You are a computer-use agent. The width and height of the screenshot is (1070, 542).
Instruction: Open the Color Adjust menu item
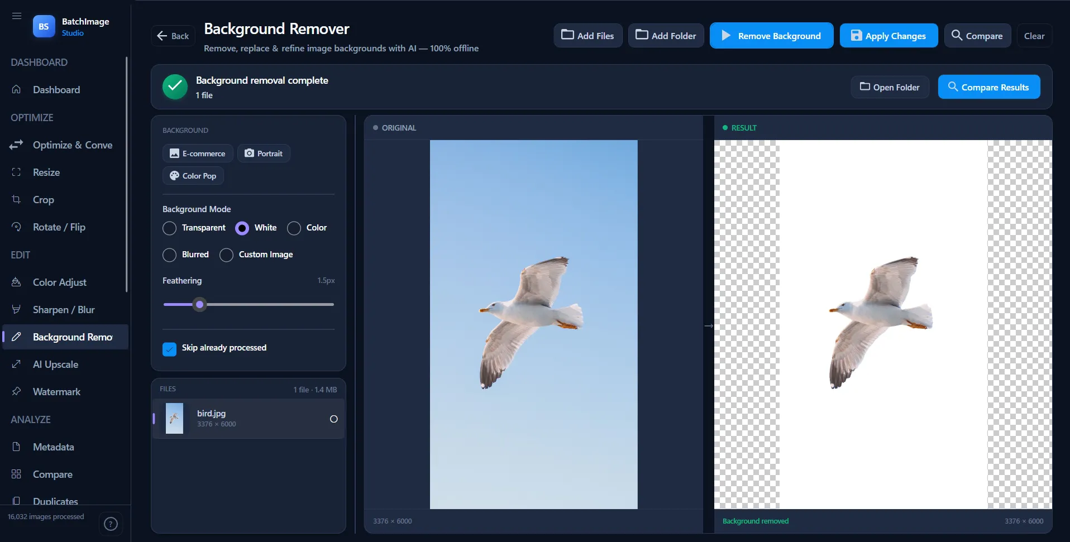click(65, 282)
